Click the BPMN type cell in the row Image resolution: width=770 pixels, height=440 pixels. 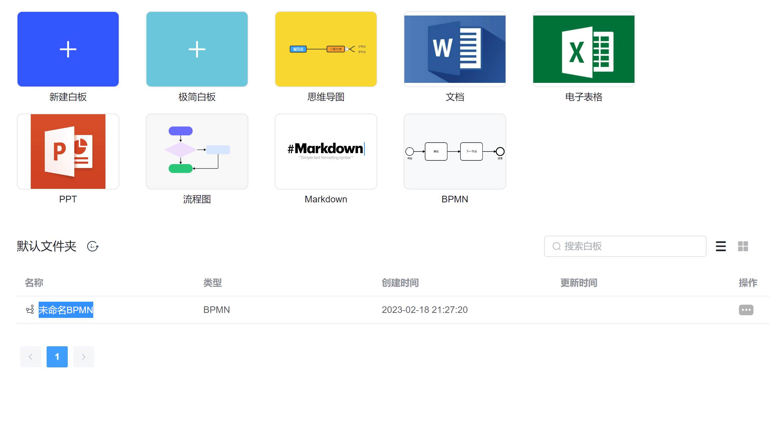tap(217, 310)
